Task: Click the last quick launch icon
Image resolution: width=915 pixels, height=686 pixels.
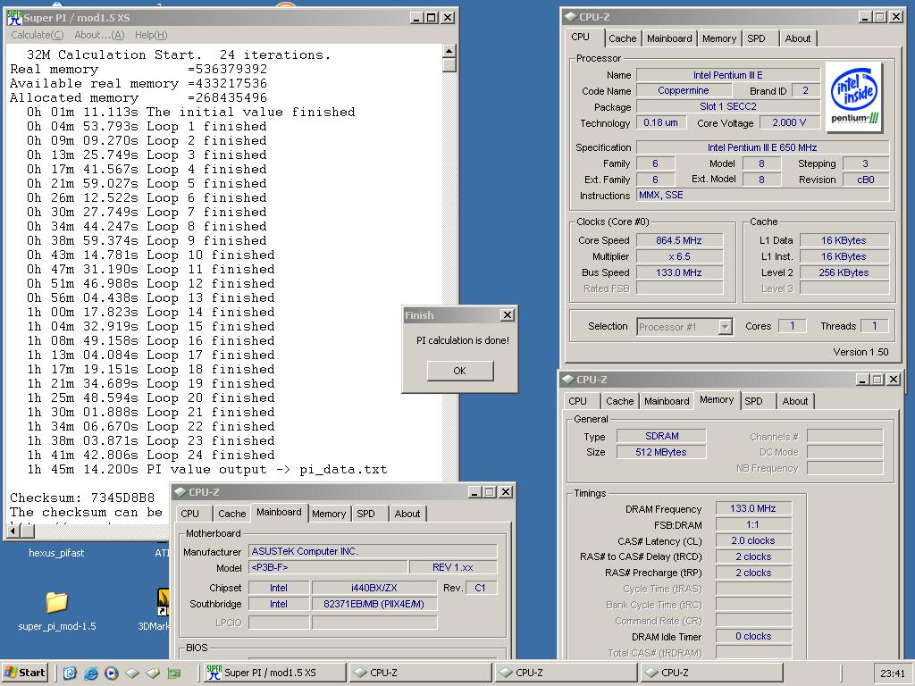Action: tap(174, 673)
